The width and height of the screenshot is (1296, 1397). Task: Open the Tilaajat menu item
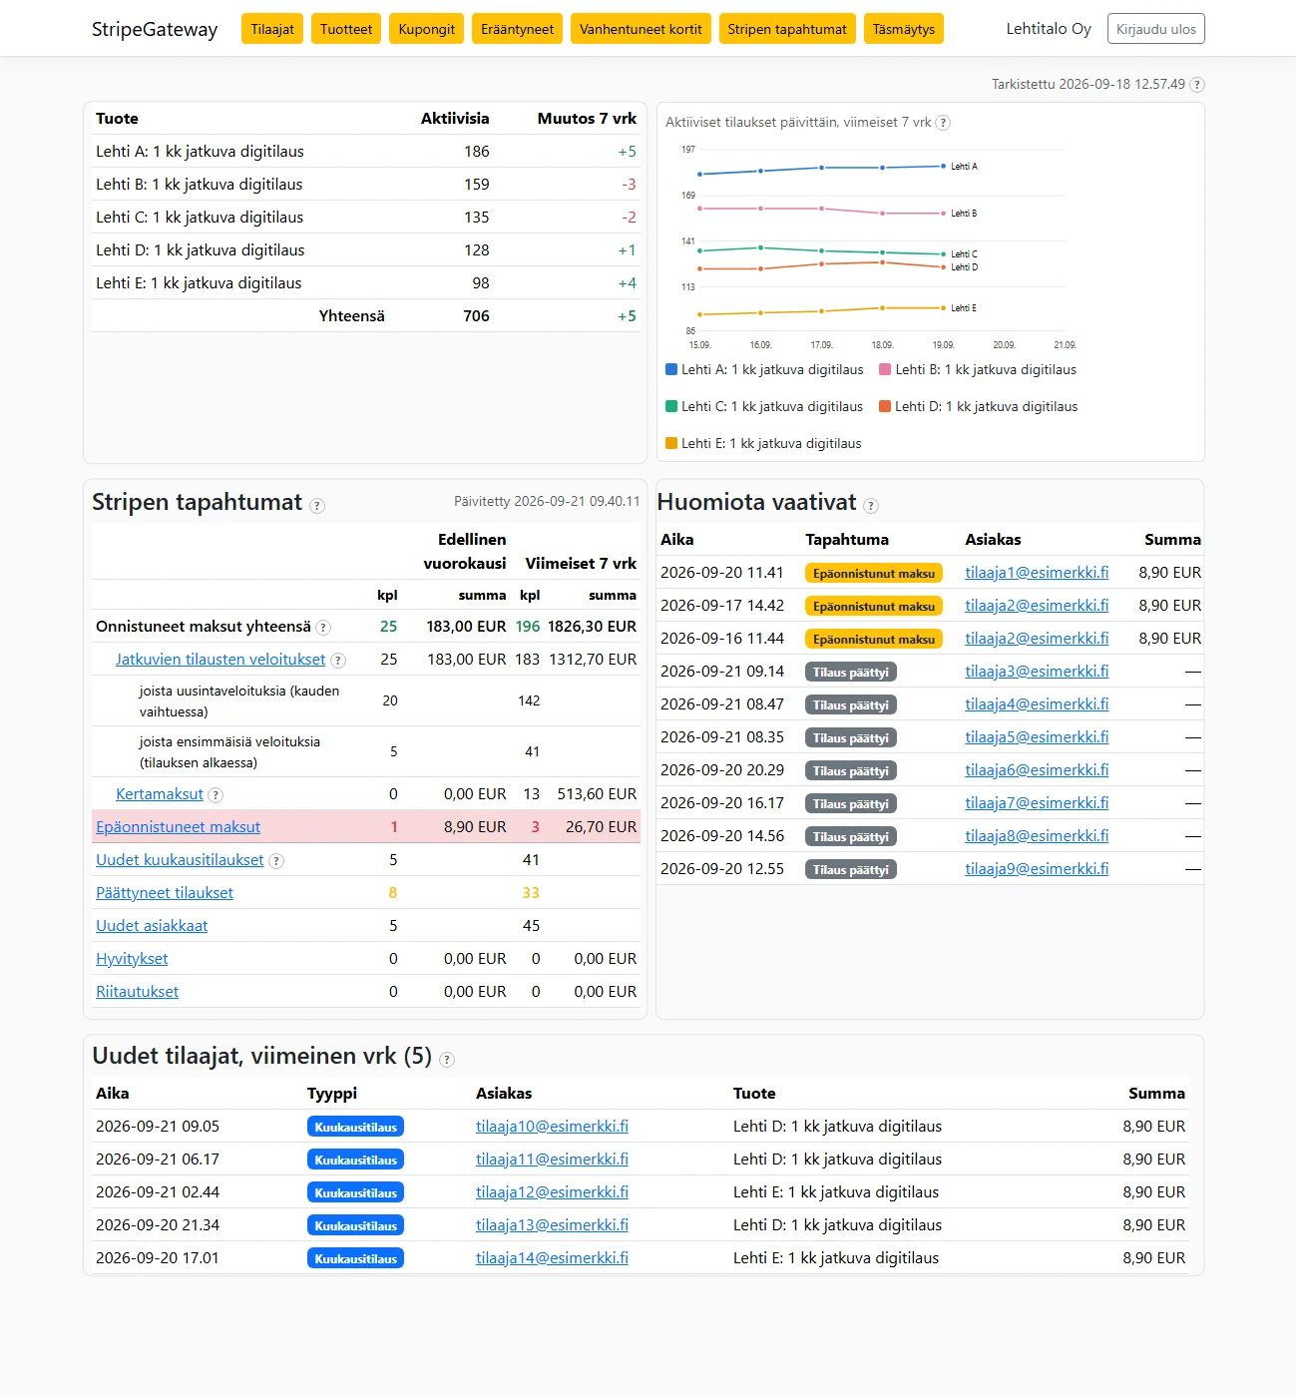(x=272, y=29)
